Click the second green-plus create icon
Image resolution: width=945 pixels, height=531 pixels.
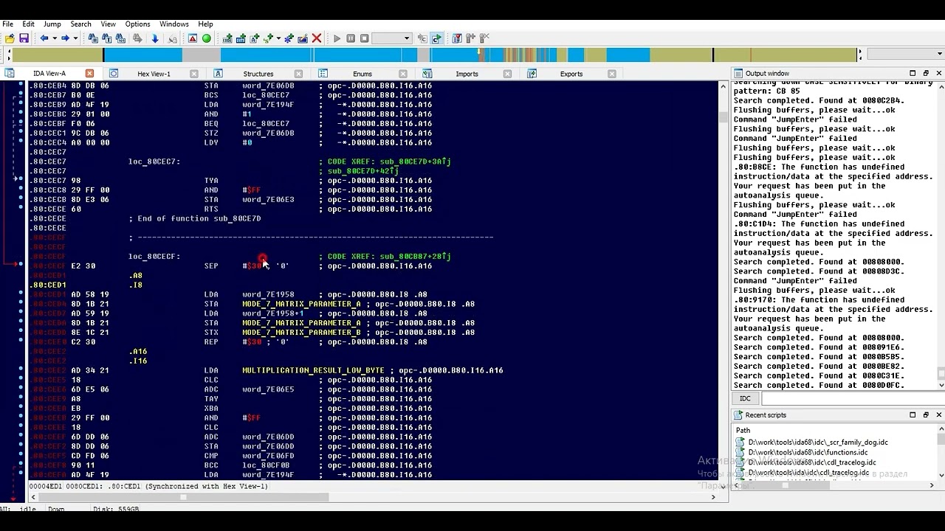[241, 38]
